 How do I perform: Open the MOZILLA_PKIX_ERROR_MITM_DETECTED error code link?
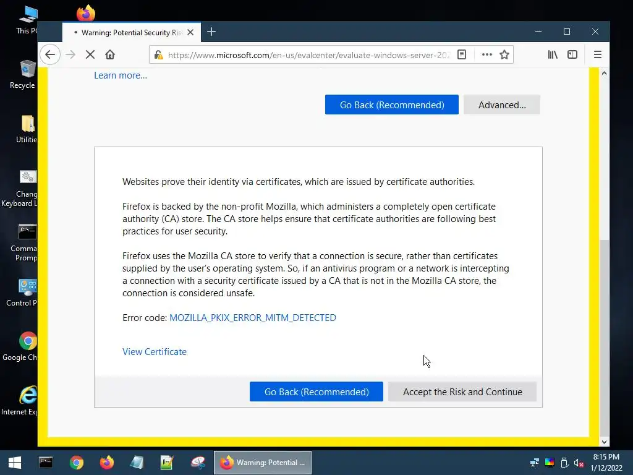tap(253, 317)
